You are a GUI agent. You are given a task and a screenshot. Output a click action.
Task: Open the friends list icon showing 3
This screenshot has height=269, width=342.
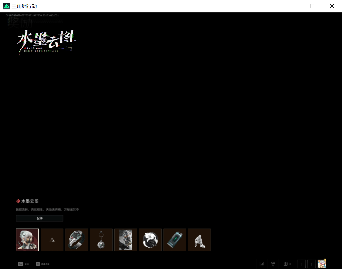287,264
